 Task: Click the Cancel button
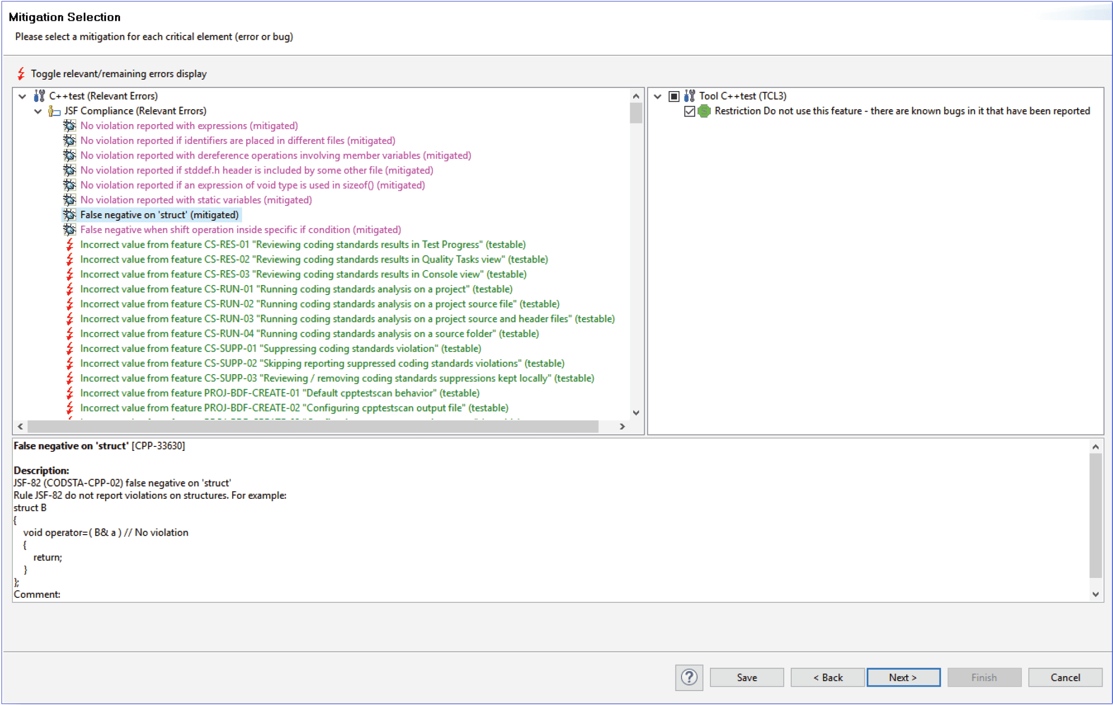[x=1065, y=677]
